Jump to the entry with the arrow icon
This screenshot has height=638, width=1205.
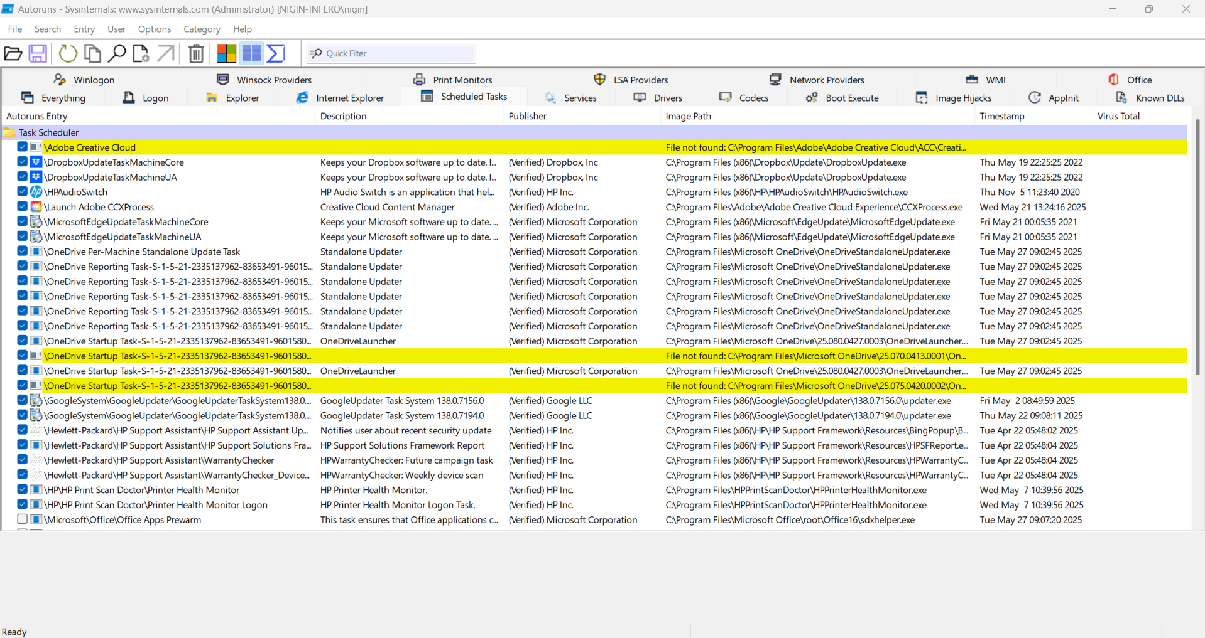point(165,53)
